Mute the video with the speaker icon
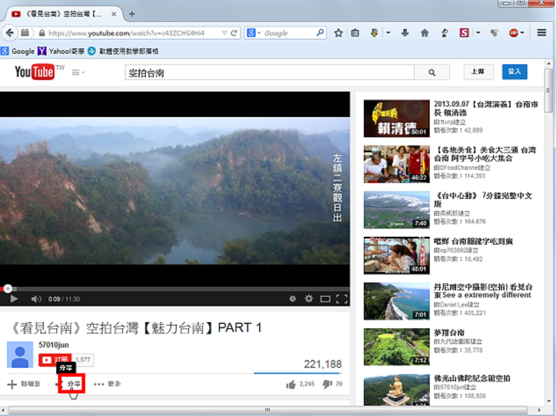Viewport: 556px width, 416px height. (36, 299)
